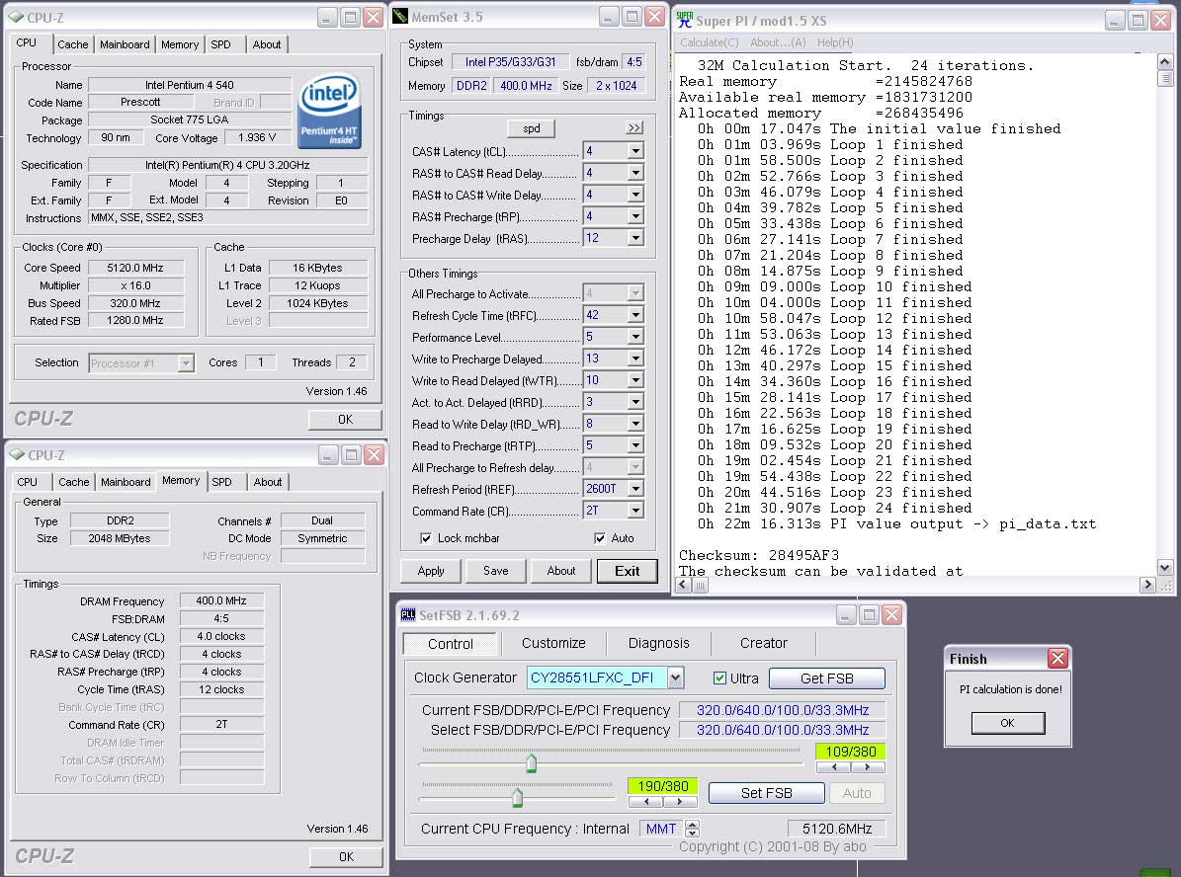The width and height of the screenshot is (1181, 877).
Task: Click left arrow under 190/380 in SetFSB
Action: pyautogui.click(x=645, y=802)
